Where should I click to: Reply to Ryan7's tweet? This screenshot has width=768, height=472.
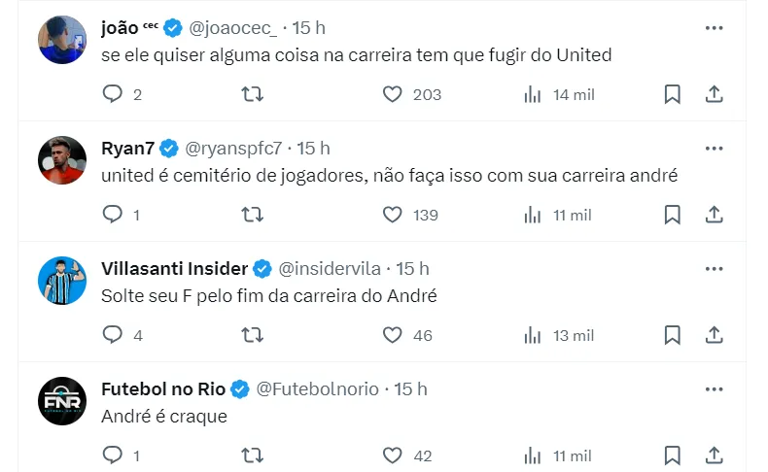coord(113,215)
